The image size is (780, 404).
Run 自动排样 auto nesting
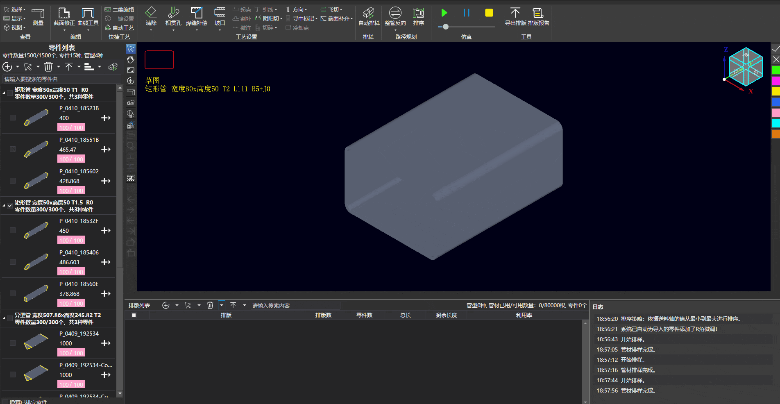(x=369, y=17)
